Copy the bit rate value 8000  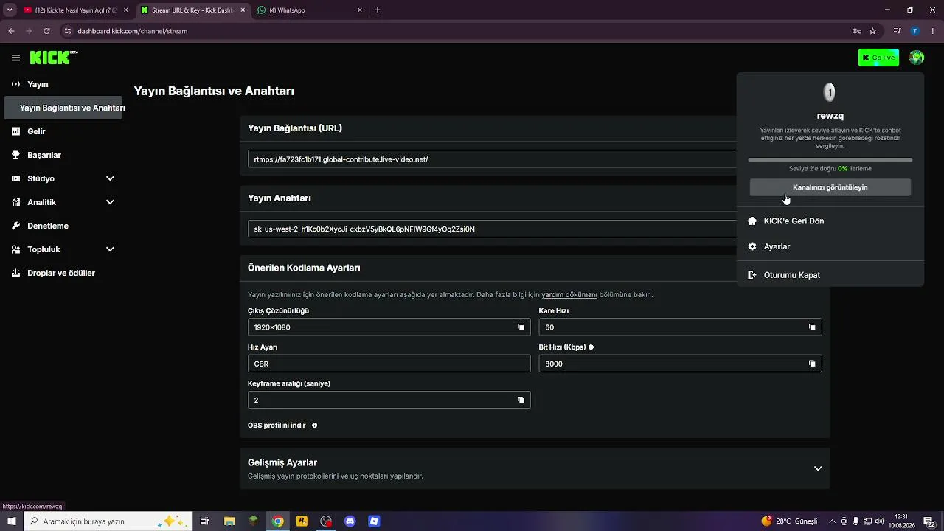tap(812, 364)
